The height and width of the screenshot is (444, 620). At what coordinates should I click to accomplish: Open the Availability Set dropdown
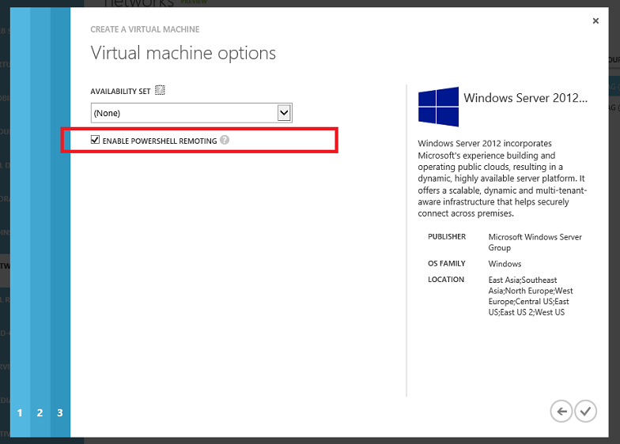191,113
